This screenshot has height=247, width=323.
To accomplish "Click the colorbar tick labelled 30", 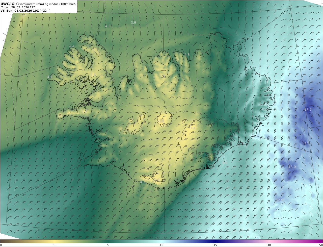I will (x=269, y=245).
